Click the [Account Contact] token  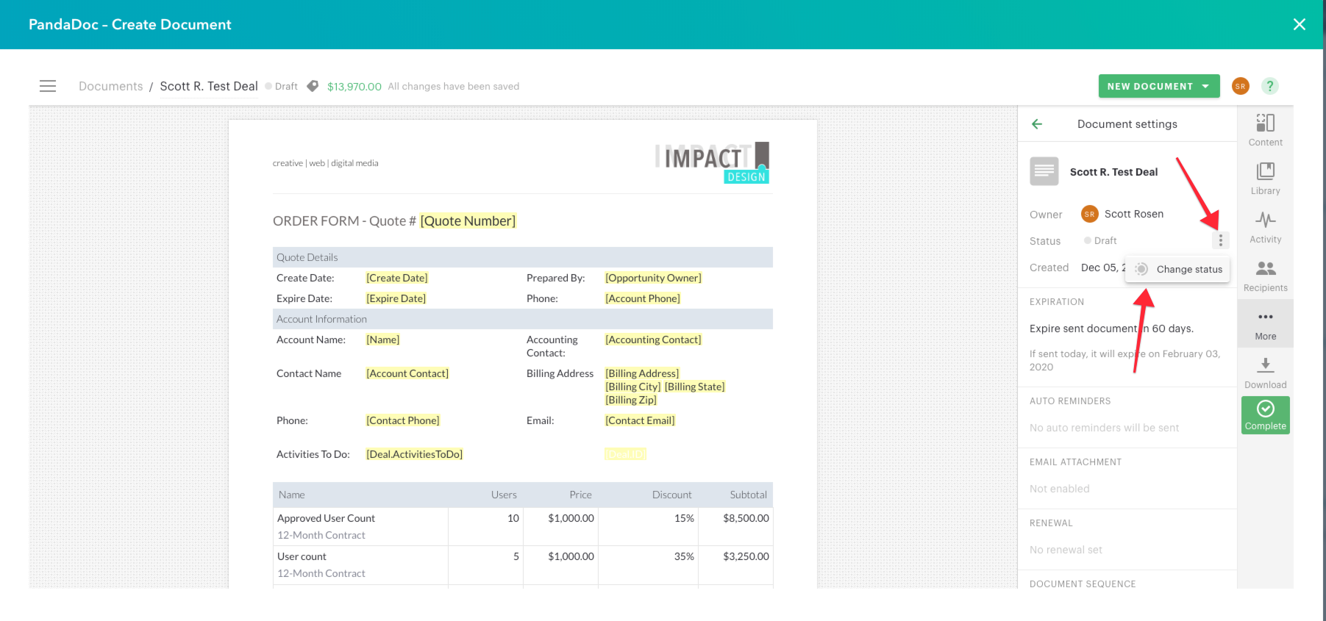(407, 373)
